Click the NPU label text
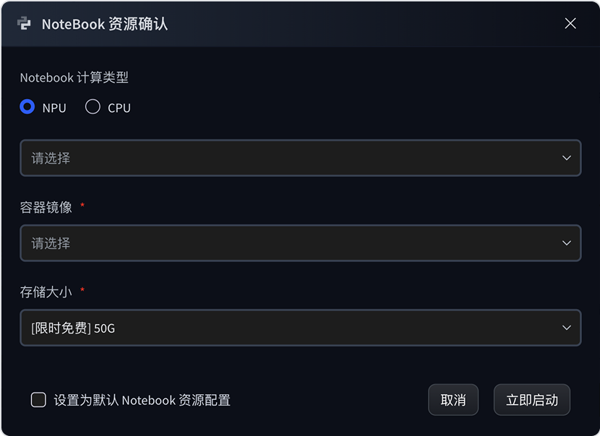Image resolution: width=600 pixels, height=436 pixels. pyautogui.click(x=54, y=108)
